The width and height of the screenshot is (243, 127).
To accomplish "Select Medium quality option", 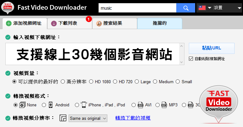I will (155, 82).
